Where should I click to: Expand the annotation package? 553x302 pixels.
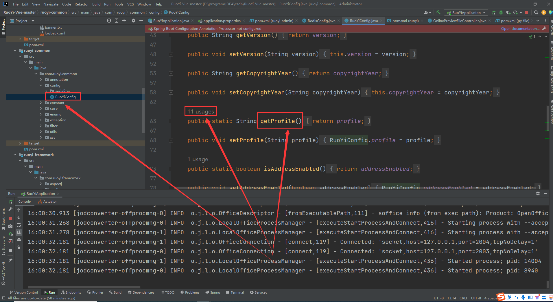(41, 80)
